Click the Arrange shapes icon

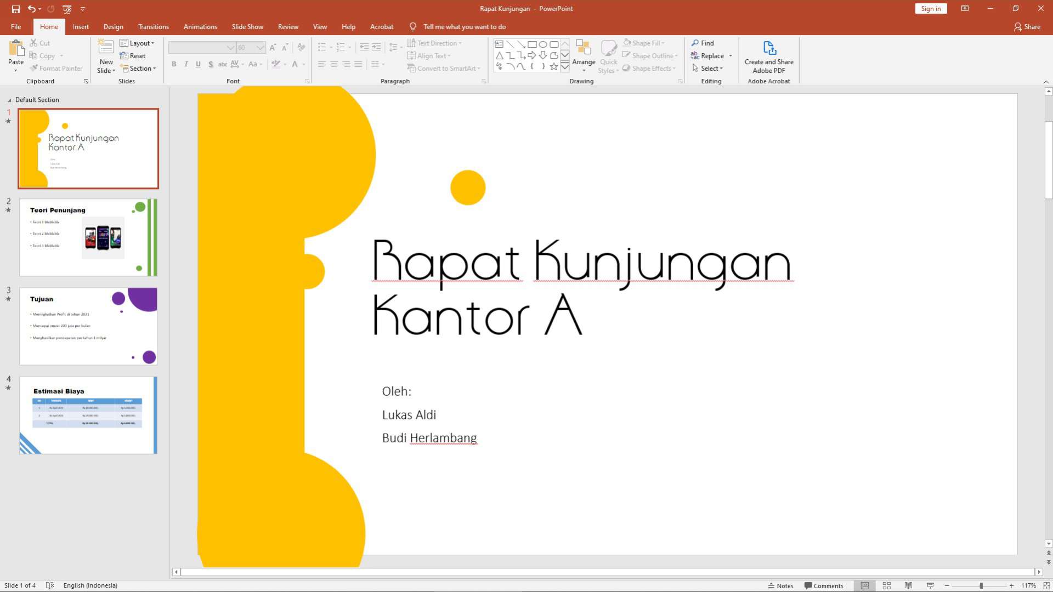[x=583, y=48]
